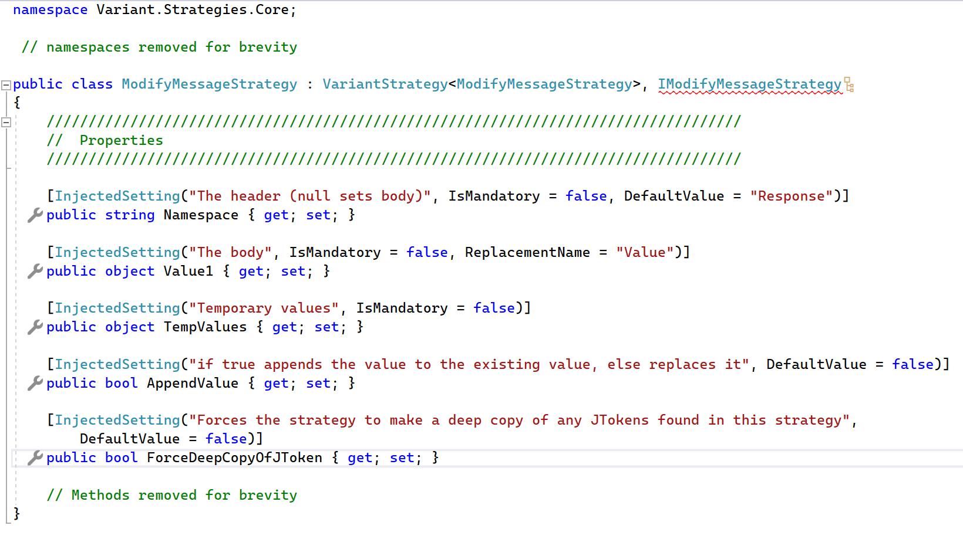
Task: Place cursor on the "Value" ReplacementName string
Action: pos(644,253)
